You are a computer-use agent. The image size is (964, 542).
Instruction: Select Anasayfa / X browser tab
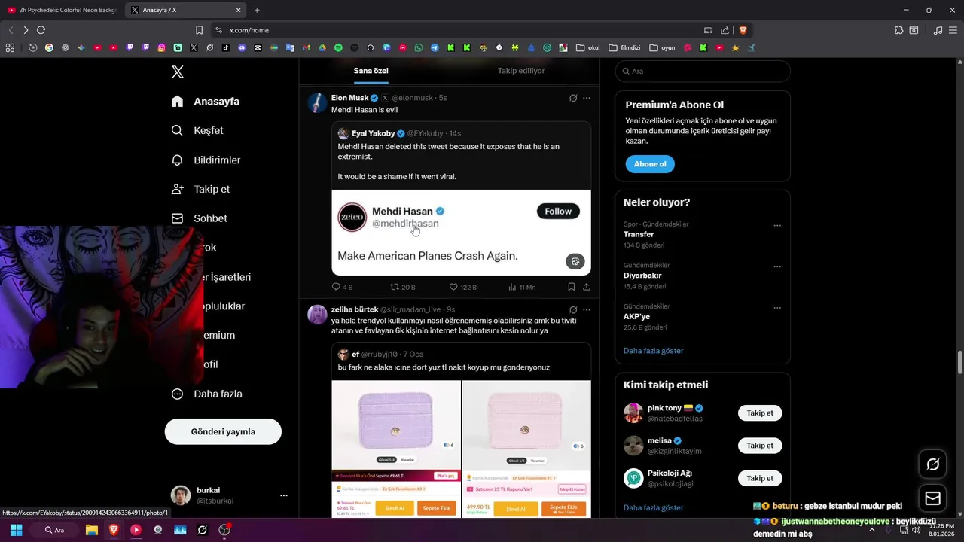tap(186, 10)
